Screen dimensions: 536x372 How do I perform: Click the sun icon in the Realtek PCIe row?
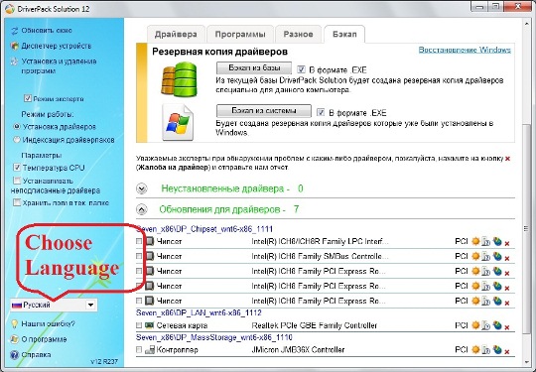click(475, 325)
